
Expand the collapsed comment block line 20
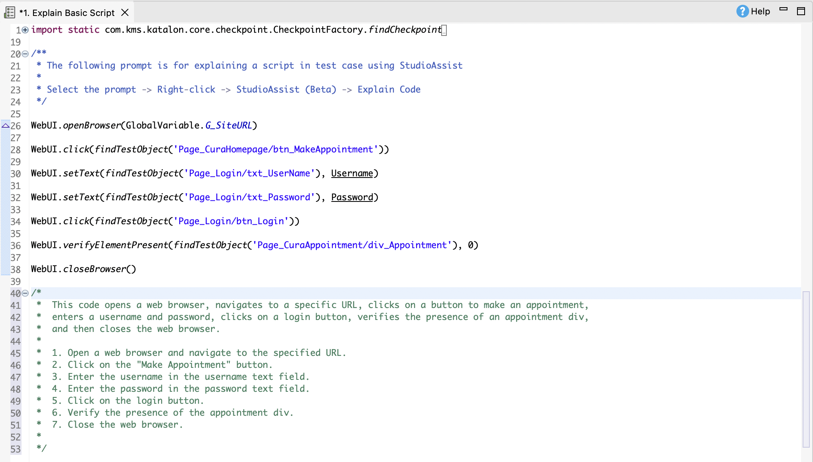pos(25,53)
